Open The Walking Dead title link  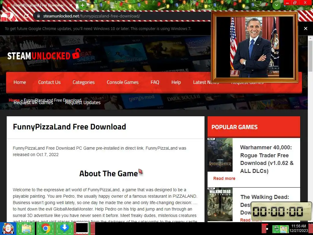pos(264,197)
